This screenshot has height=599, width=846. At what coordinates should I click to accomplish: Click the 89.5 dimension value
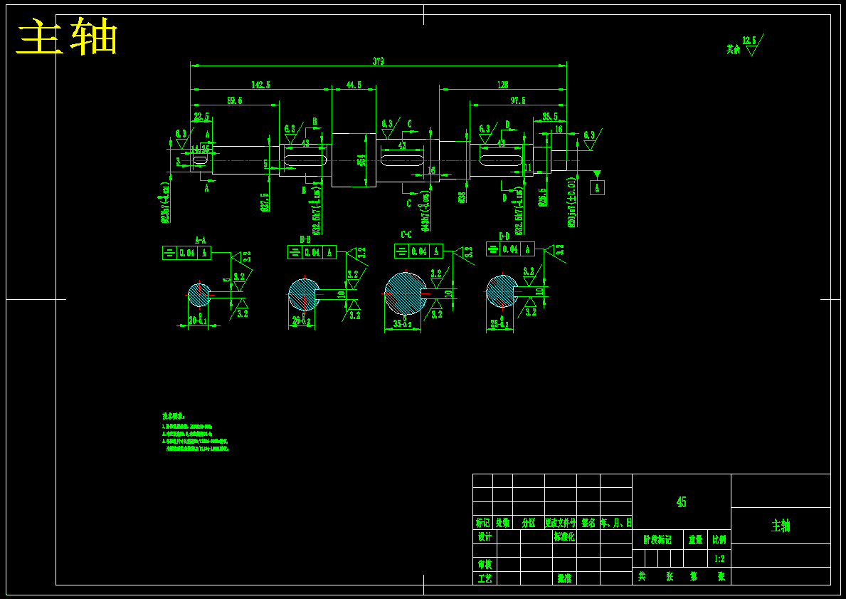pos(235,100)
